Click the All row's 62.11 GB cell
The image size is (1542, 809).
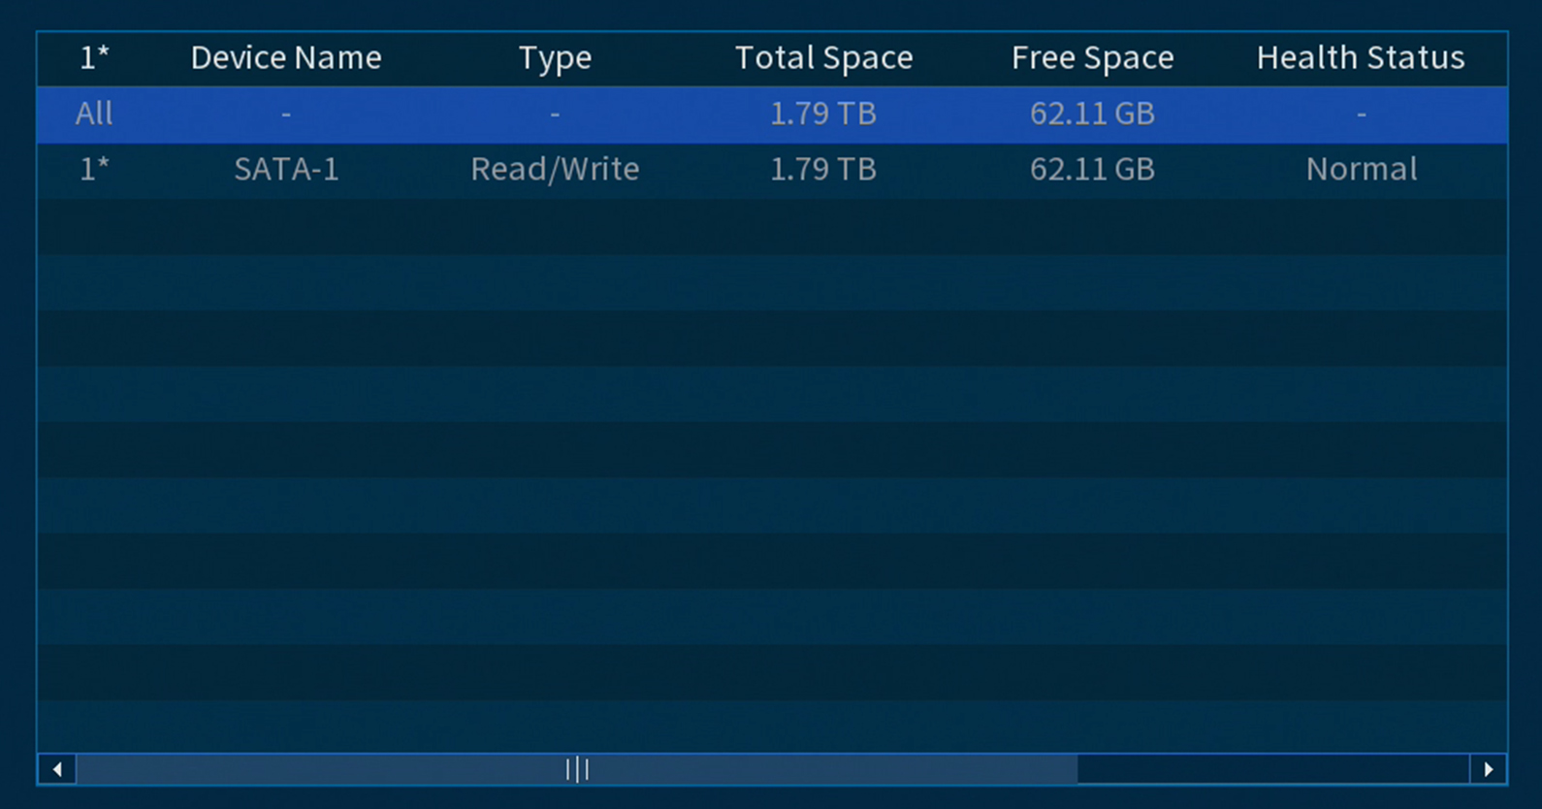[1092, 114]
